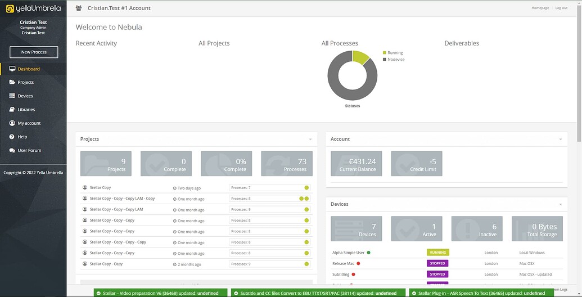Open the Current Balance tile
The height and width of the screenshot is (297, 582).
pyautogui.click(x=356, y=163)
